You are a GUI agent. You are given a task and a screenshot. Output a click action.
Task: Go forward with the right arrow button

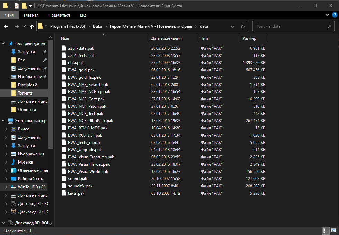click(x=17, y=26)
